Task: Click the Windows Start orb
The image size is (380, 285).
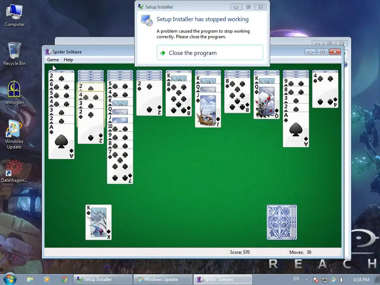Action: coord(10,279)
